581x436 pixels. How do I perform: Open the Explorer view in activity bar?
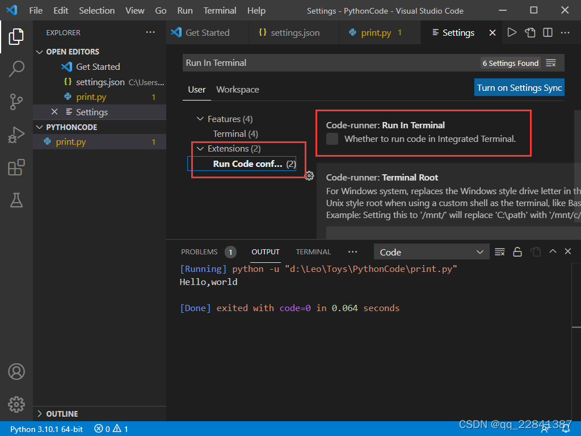click(x=16, y=36)
